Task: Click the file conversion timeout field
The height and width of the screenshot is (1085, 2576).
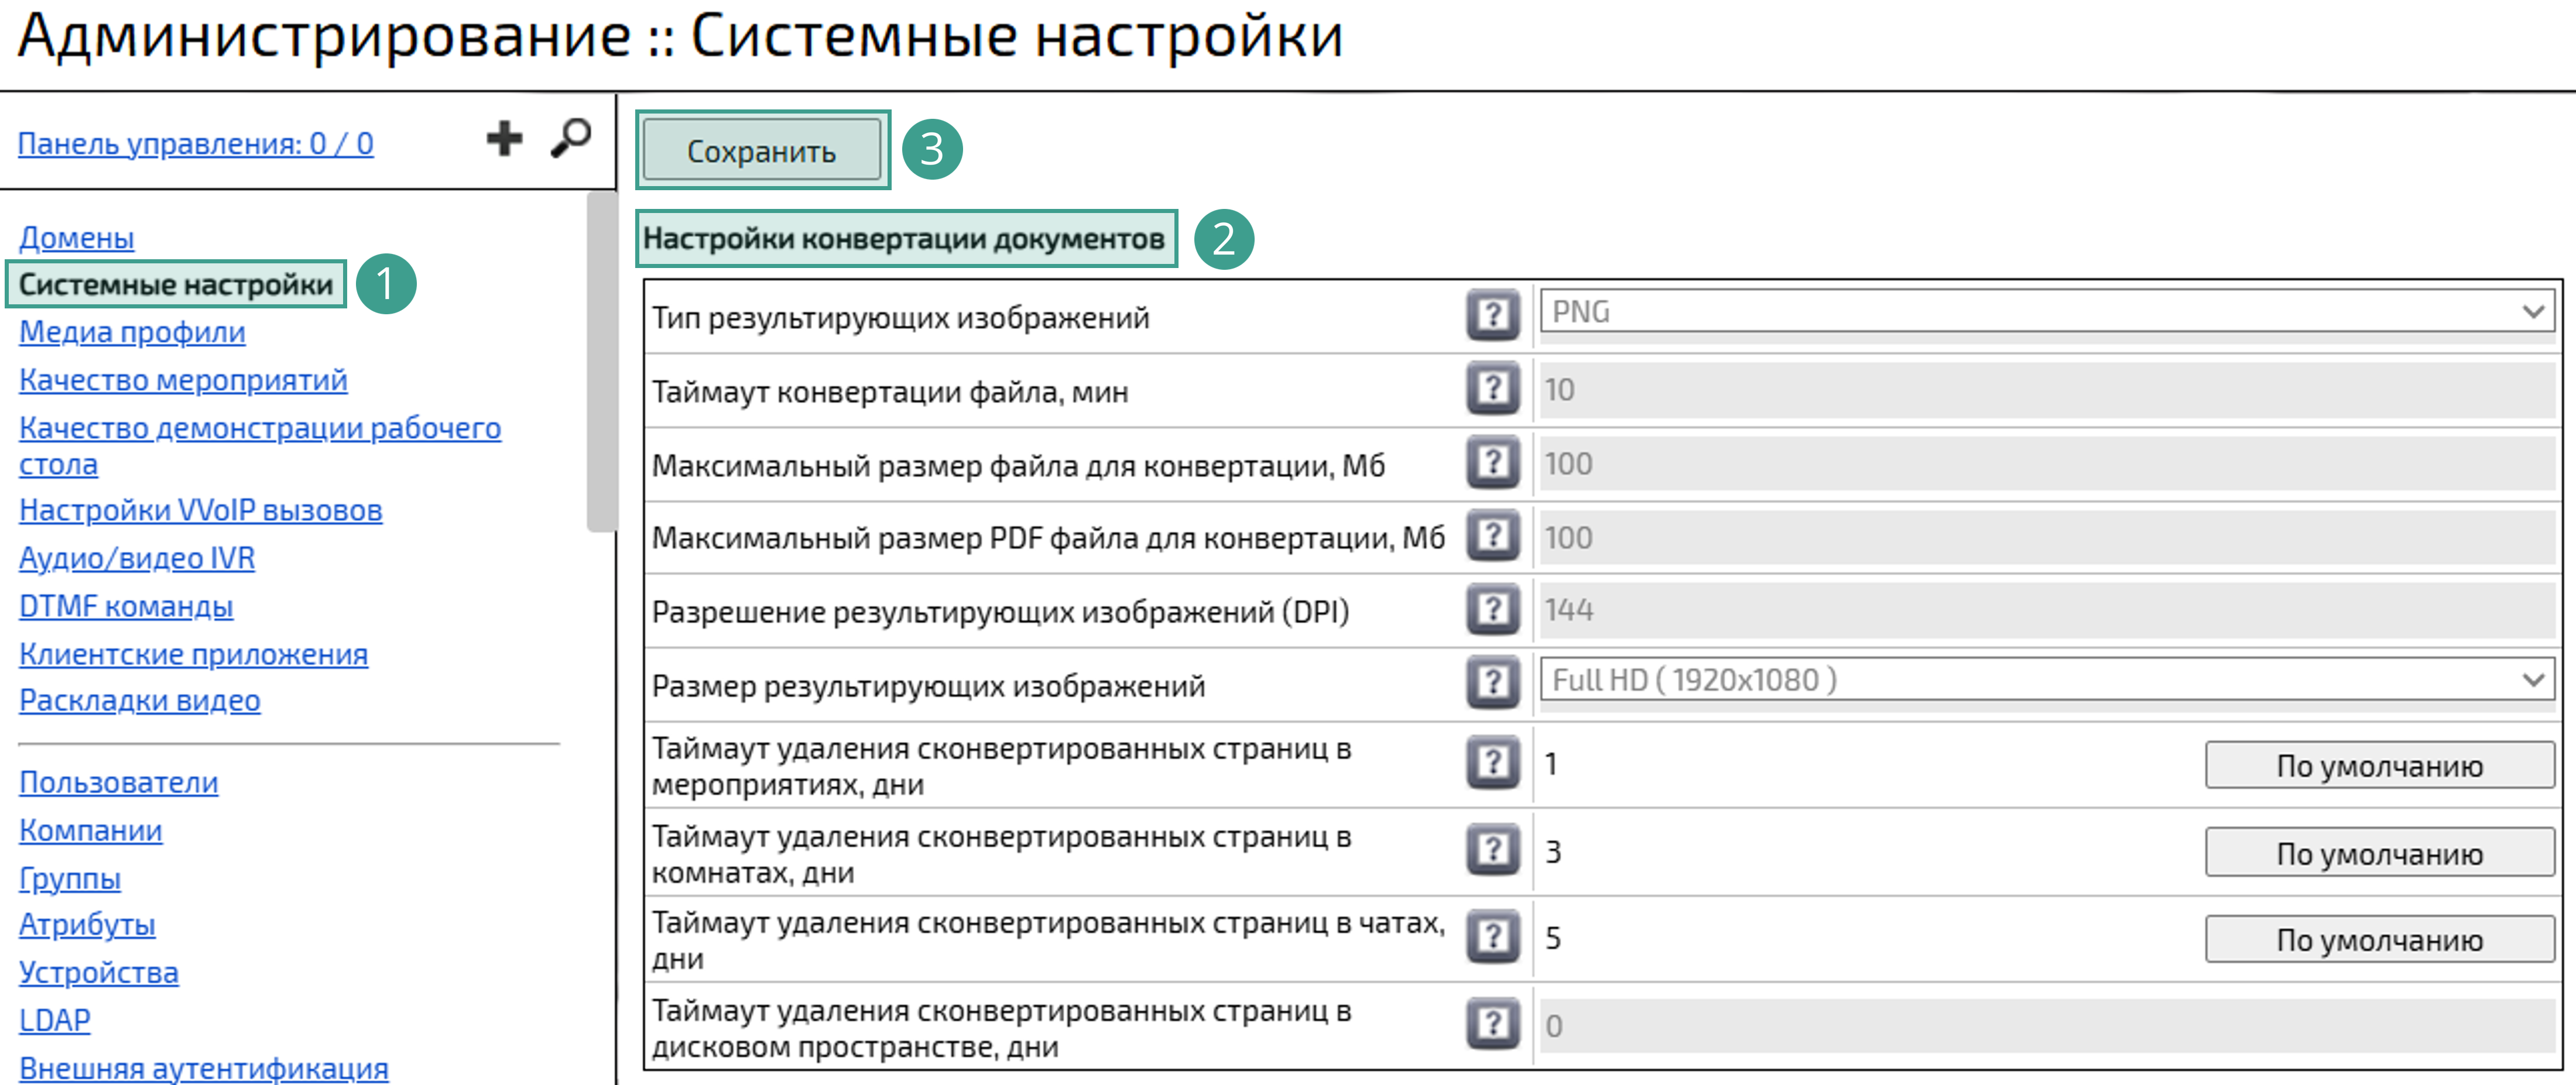Action: coord(2046,390)
